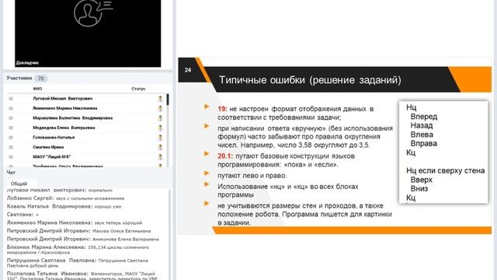
Task: Click slide number 24 on the slide
Action: 188,70
